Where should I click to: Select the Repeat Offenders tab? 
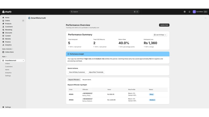74,80
